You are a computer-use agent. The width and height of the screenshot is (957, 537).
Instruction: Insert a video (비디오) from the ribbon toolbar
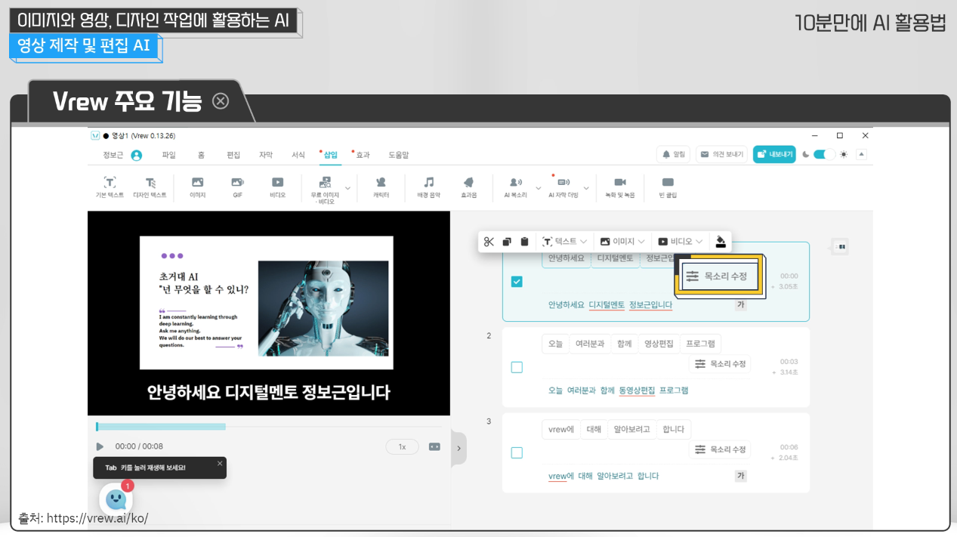(277, 187)
